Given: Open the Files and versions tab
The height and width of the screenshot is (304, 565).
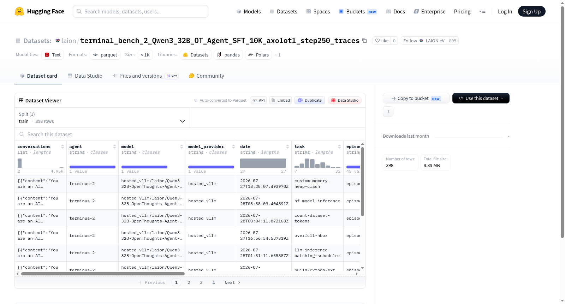Looking at the screenshot, I should [x=145, y=76].
